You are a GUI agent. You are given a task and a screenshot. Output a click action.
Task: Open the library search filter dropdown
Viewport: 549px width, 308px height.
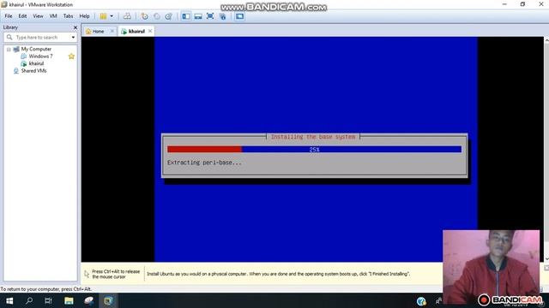pyautogui.click(x=73, y=37)
